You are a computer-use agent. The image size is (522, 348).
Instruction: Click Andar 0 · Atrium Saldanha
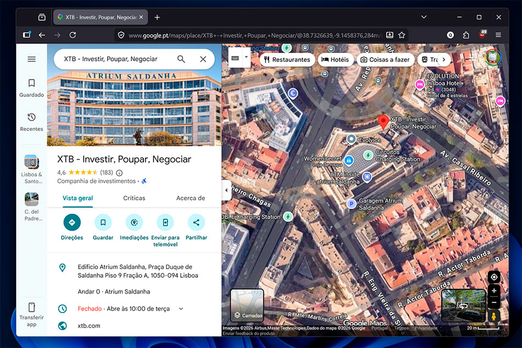[x=114, y=292]
